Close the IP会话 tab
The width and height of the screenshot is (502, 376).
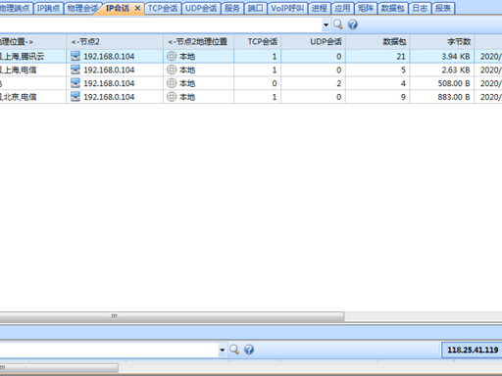137,8
